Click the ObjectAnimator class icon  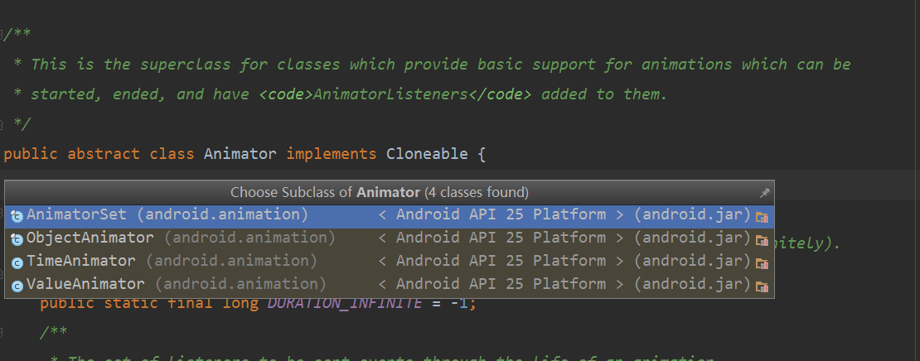pyautogui.click(x=17, y=239)
